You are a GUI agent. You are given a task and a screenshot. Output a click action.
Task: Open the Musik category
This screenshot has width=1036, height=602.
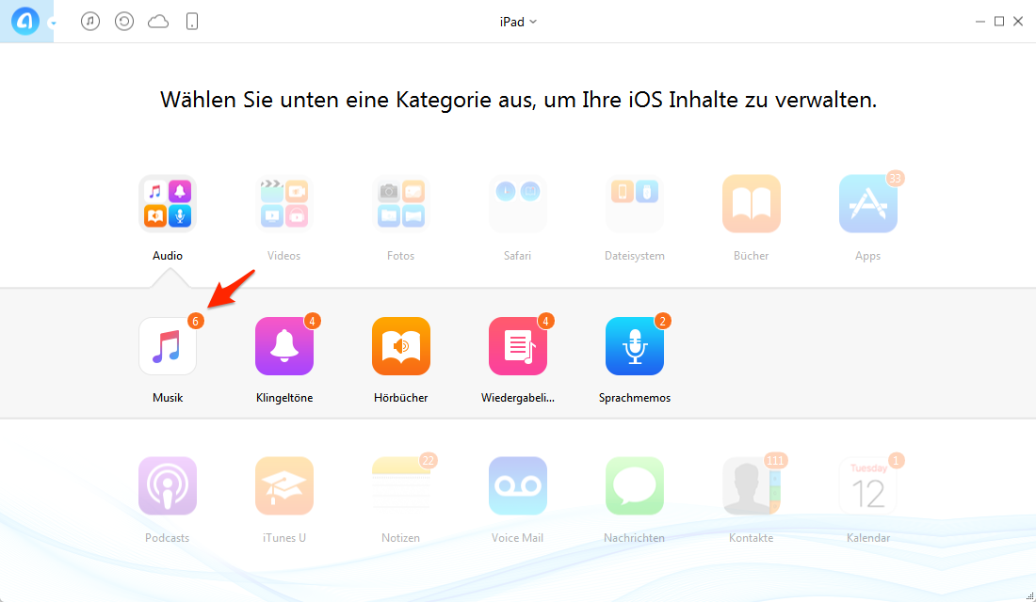[167, 346]
